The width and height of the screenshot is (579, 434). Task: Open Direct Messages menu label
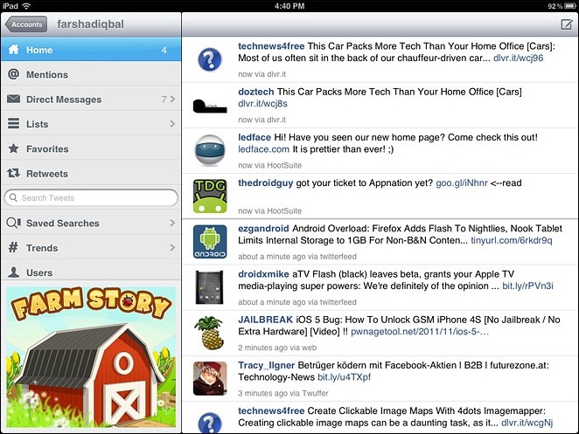pos(64,100)
